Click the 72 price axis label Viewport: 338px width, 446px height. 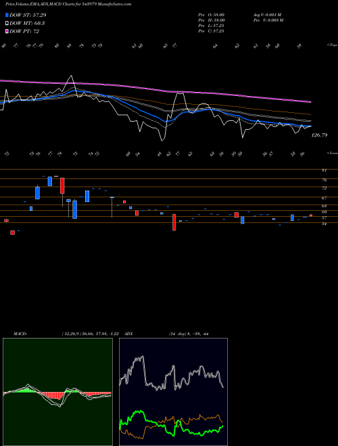(x=324, y=189)
